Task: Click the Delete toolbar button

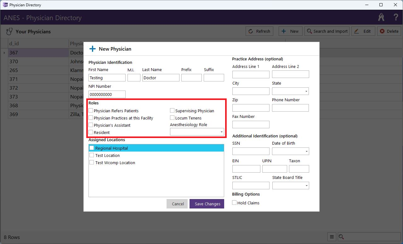Action: click(x=389, y=31)
